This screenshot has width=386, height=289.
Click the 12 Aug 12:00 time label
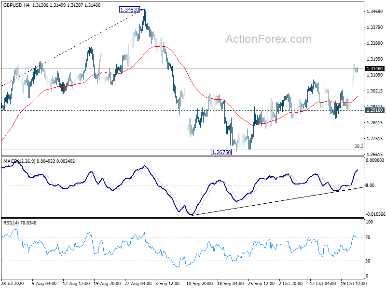[76, 284]
